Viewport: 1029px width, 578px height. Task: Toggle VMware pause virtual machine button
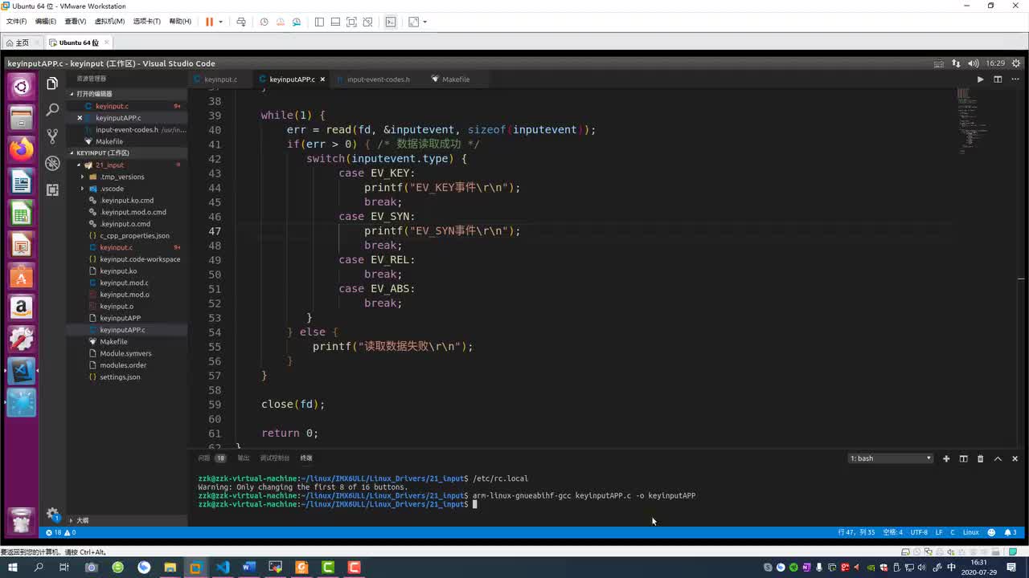tap(209, 22)
